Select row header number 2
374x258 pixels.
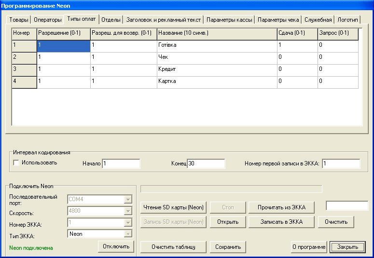[x=24, y=58]
